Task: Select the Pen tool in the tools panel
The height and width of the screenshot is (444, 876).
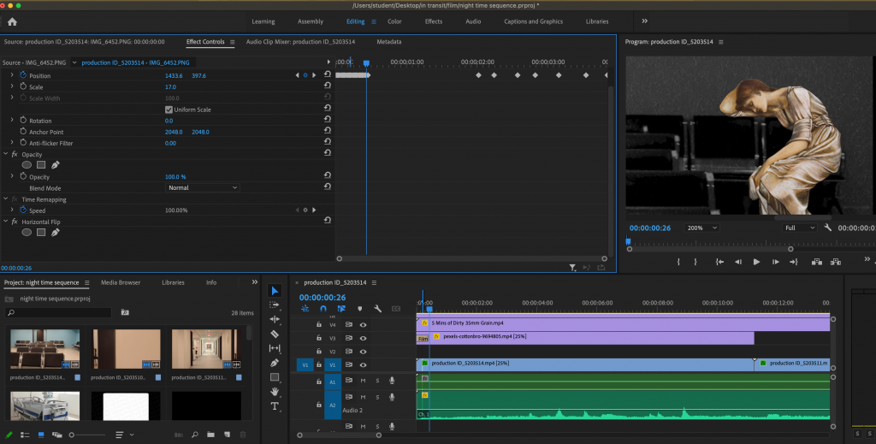Action: (x=275, y=363)
